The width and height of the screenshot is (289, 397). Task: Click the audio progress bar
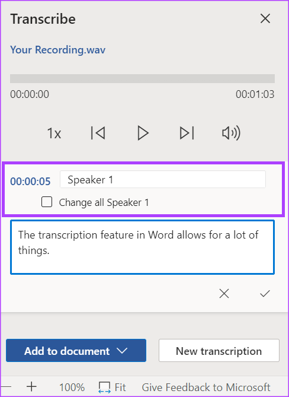click(142, 78)
